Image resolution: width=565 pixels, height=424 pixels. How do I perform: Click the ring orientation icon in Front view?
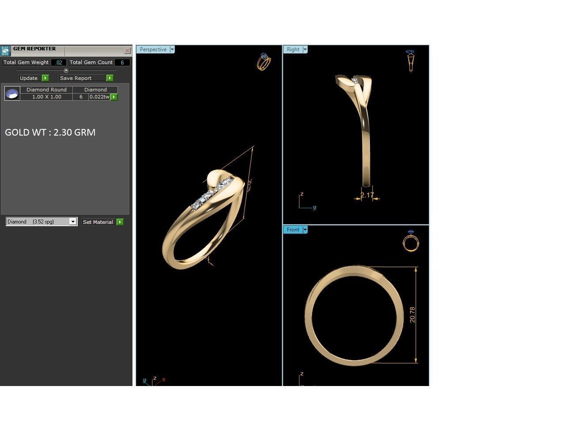pos(411,241)
